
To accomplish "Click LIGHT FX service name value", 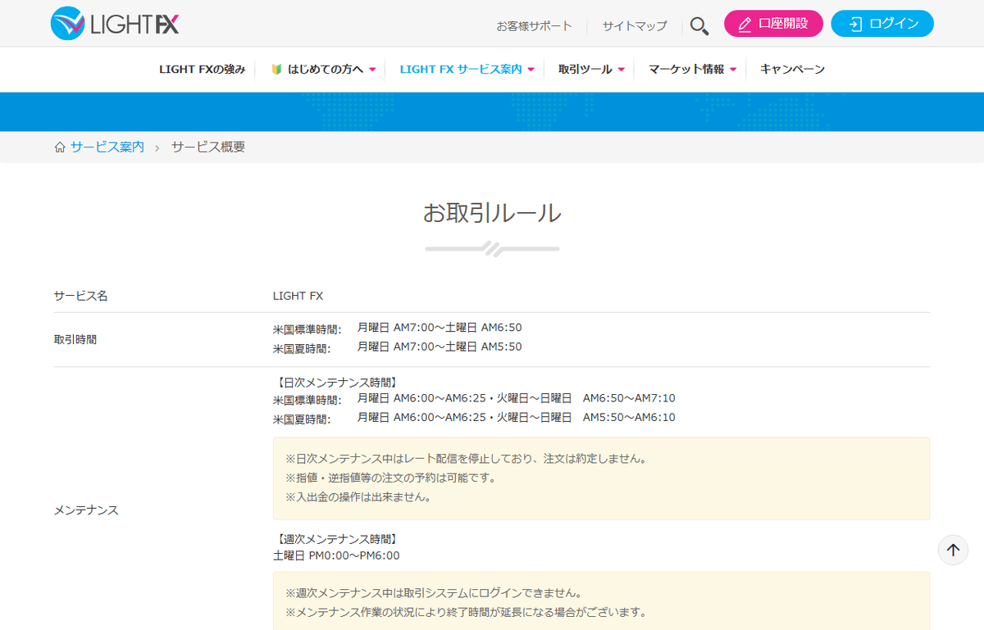I will coord(298,296).
